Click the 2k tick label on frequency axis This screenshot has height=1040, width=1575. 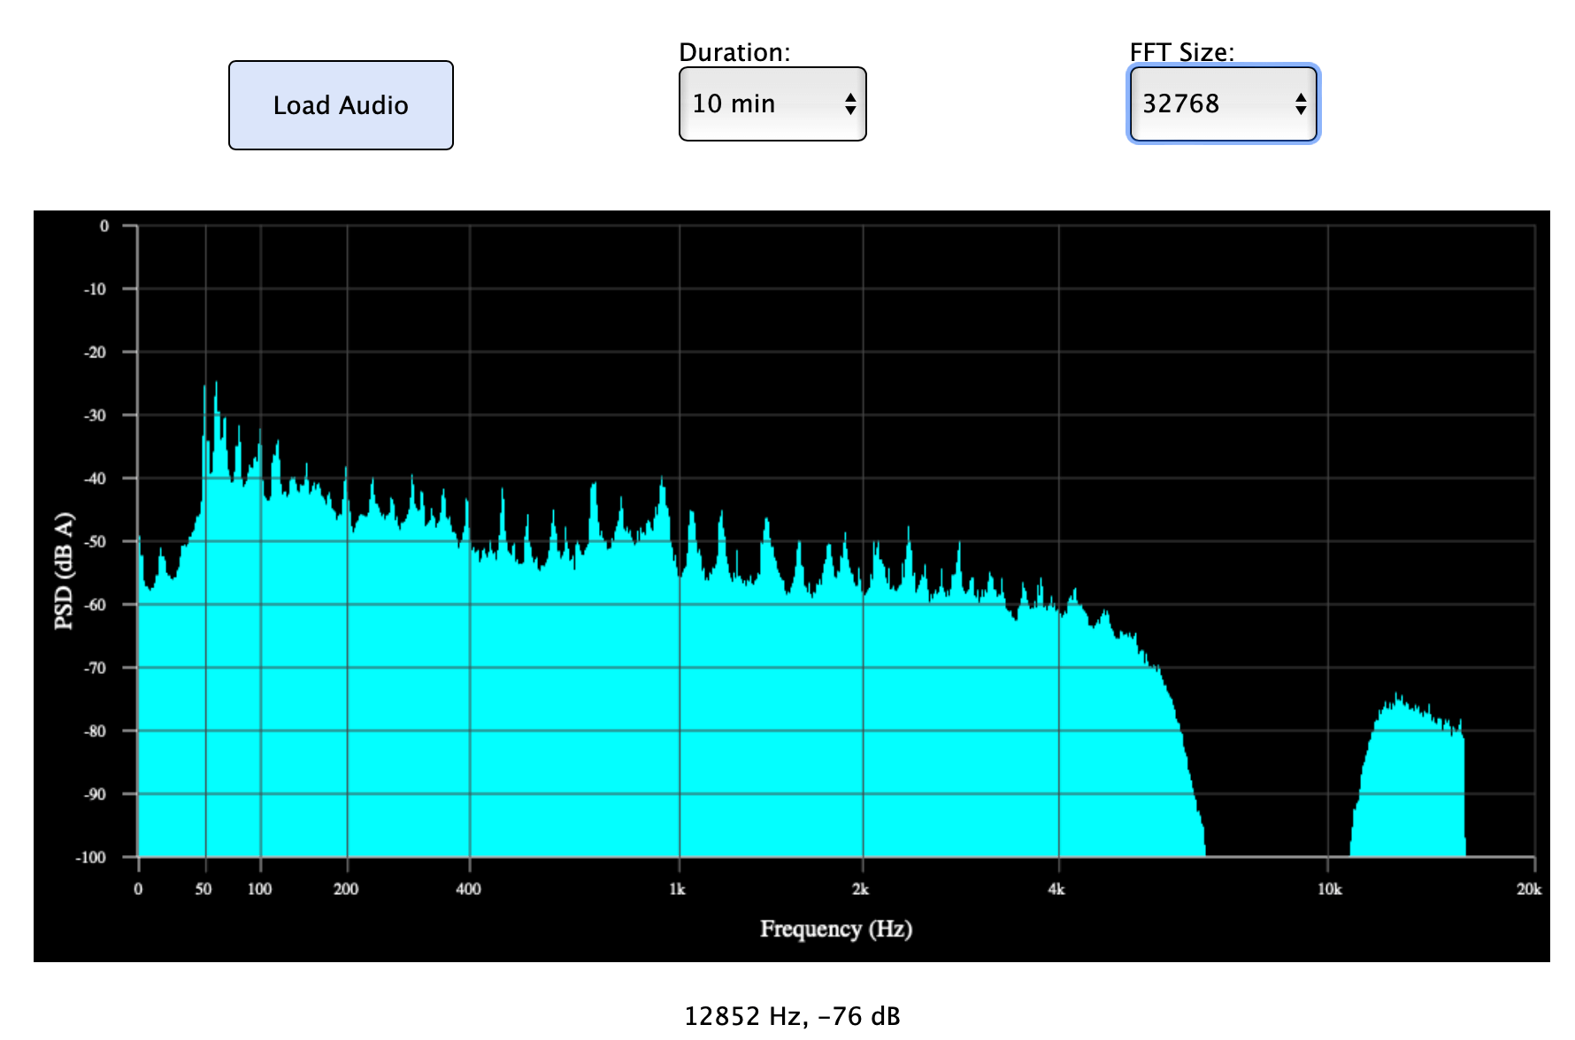(x=860, y=889)
